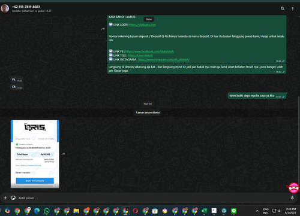Open File Explorer from the taskbar

point(76,211)
